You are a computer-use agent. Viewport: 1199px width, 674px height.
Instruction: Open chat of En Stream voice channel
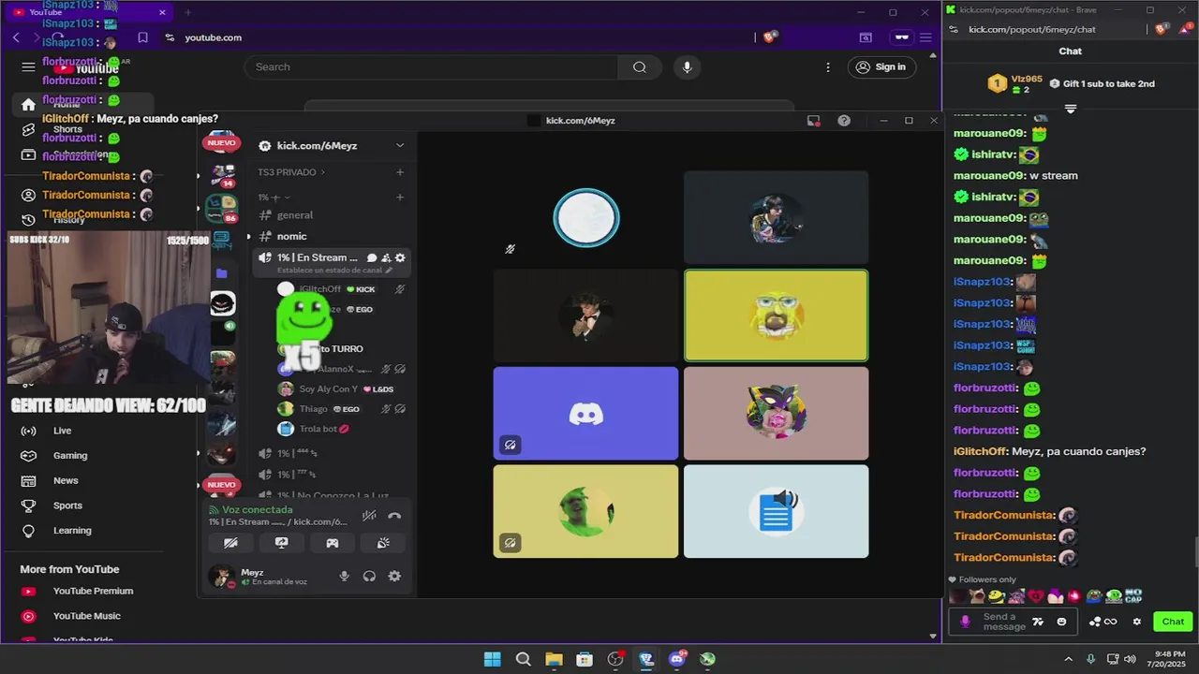click(x=372, y=257)
